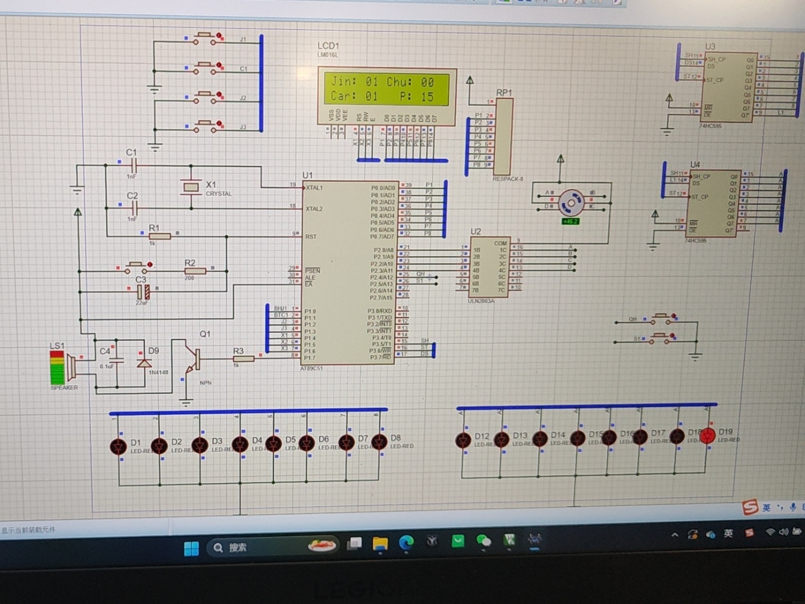The height and width of the screenshot is (604, 805).
Task: Click the RST pin label on U1
Action: [x=310, y=237]
